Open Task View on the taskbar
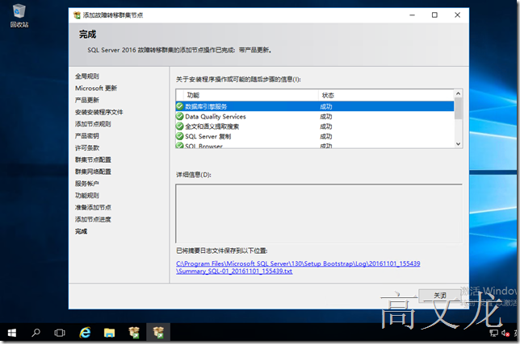Screen dimensions: 520x344 (60, 333)
